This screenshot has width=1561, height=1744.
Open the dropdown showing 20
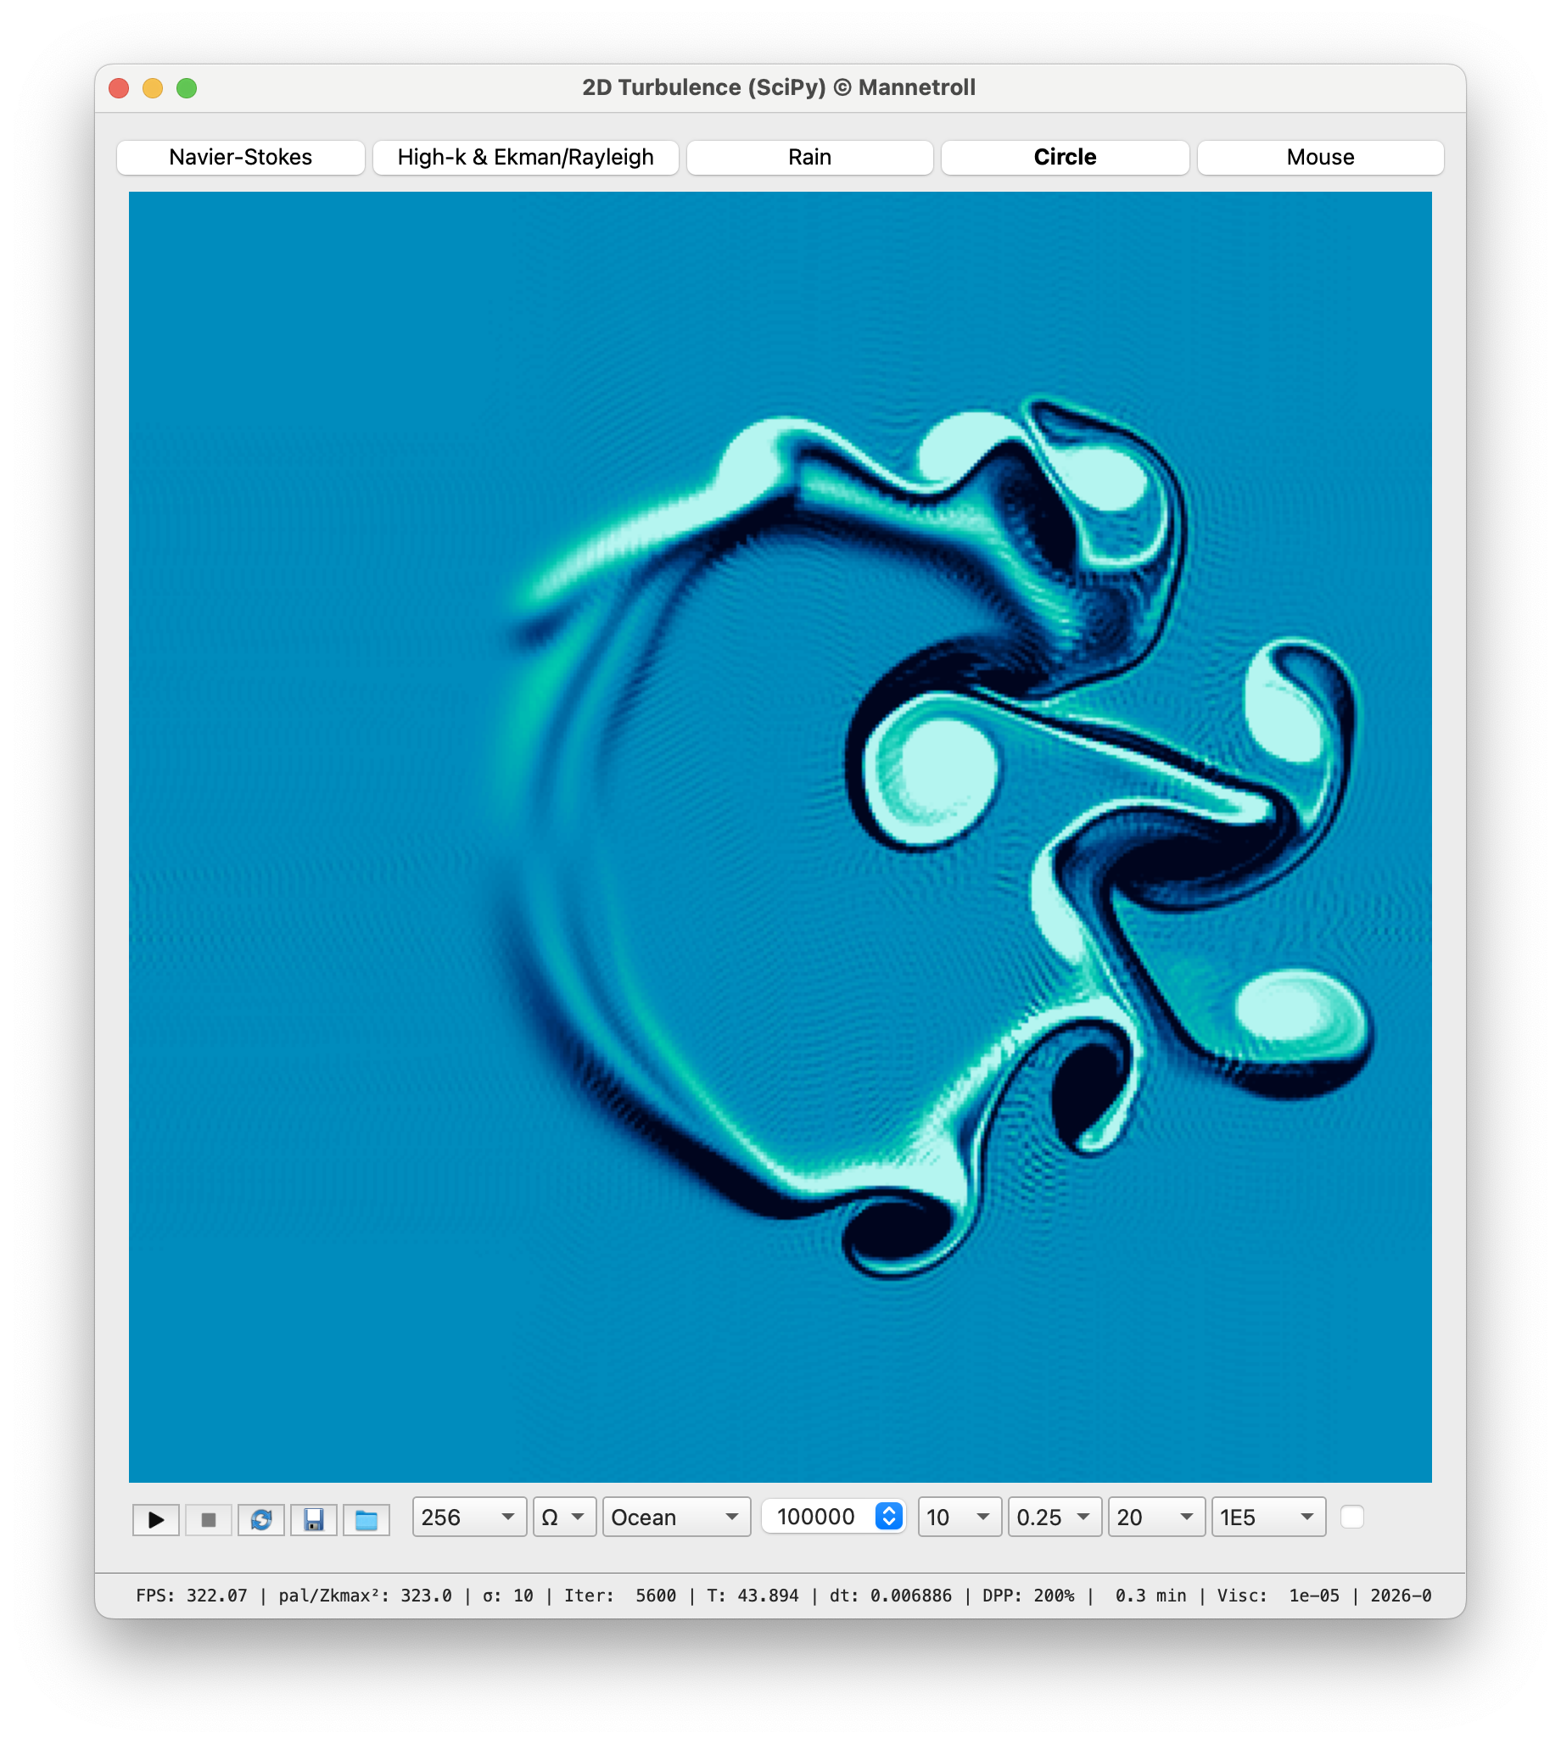1156,1518
